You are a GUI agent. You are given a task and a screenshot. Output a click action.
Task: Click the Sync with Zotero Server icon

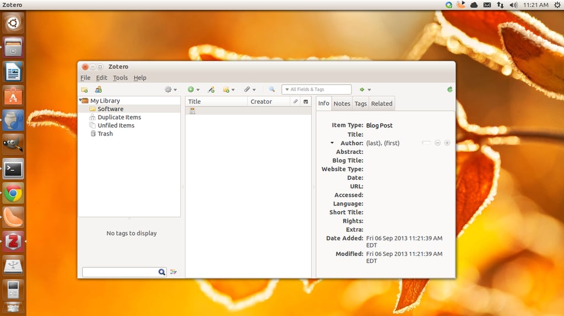[x=449, y=90]
